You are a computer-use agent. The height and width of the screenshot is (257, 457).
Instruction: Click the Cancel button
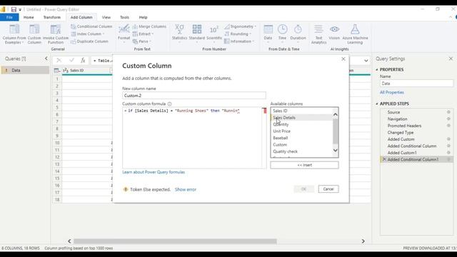coord(328,189)
